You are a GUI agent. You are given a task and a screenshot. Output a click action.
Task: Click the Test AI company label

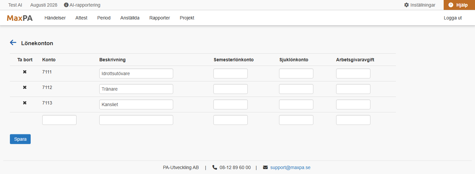pyautogui.click(x=15, y=5)
